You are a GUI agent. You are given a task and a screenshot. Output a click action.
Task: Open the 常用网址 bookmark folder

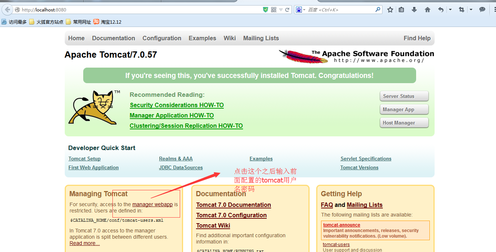78,22
